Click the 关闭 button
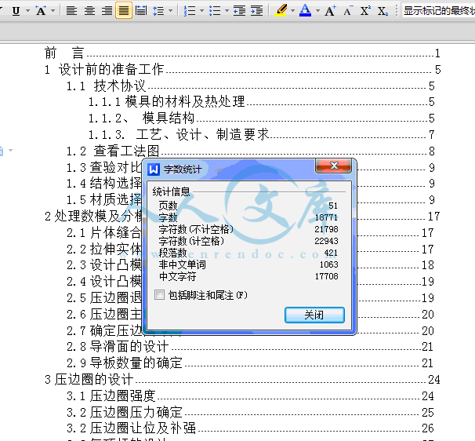The height and width of the screenshot is (441, 475). tap(314, 315)
